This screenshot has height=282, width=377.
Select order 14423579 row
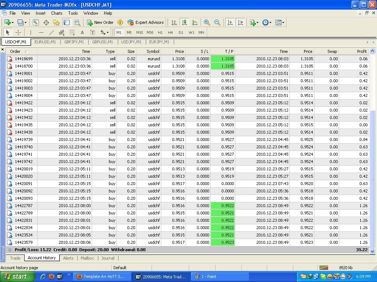(x=187, y=242)
